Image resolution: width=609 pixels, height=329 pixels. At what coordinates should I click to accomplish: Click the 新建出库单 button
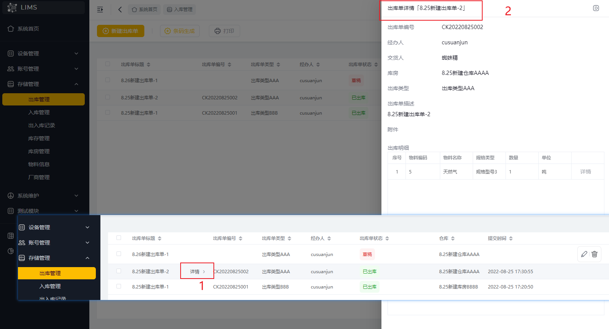(x=121, y=31)
